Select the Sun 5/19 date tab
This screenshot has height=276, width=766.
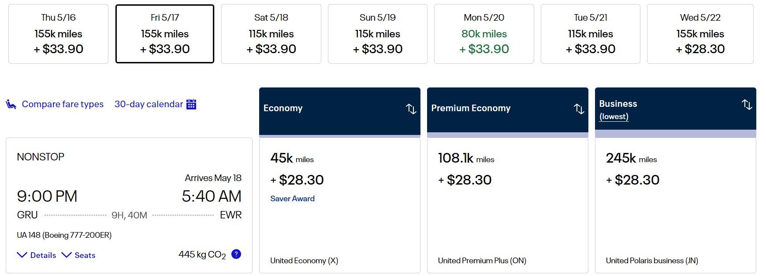pyautogui.click(x=378, y=34)
